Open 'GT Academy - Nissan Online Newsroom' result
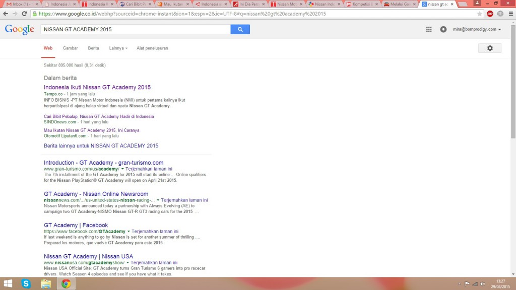This screenshot has width=516, height=290. tap(96, 194)
